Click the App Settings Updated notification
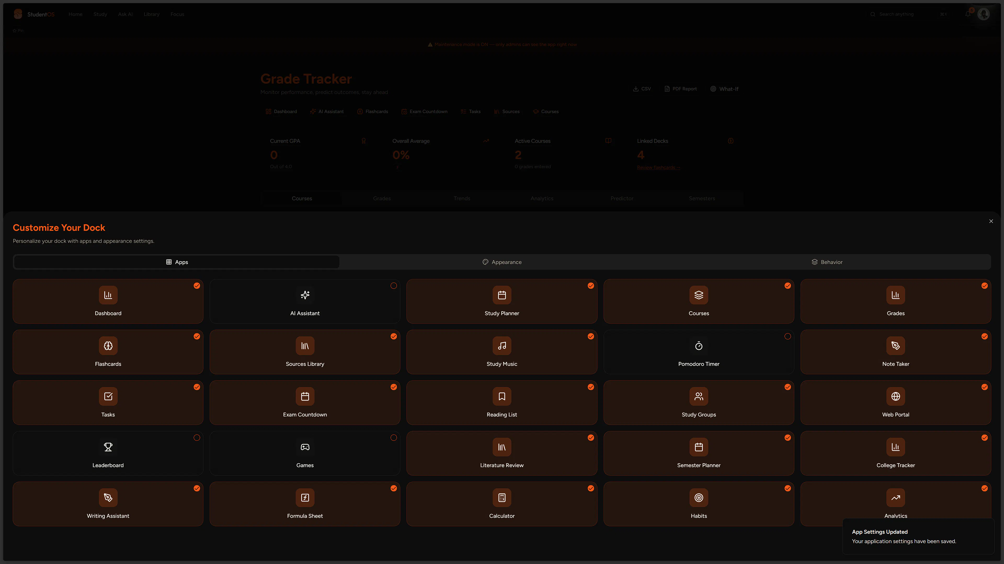This screenshot has width=1004, height=564. click(x=918, y=536)
